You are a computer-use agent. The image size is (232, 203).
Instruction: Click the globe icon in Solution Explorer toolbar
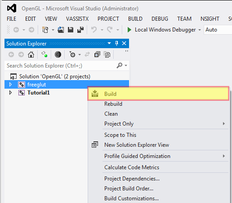click(58, 54)
